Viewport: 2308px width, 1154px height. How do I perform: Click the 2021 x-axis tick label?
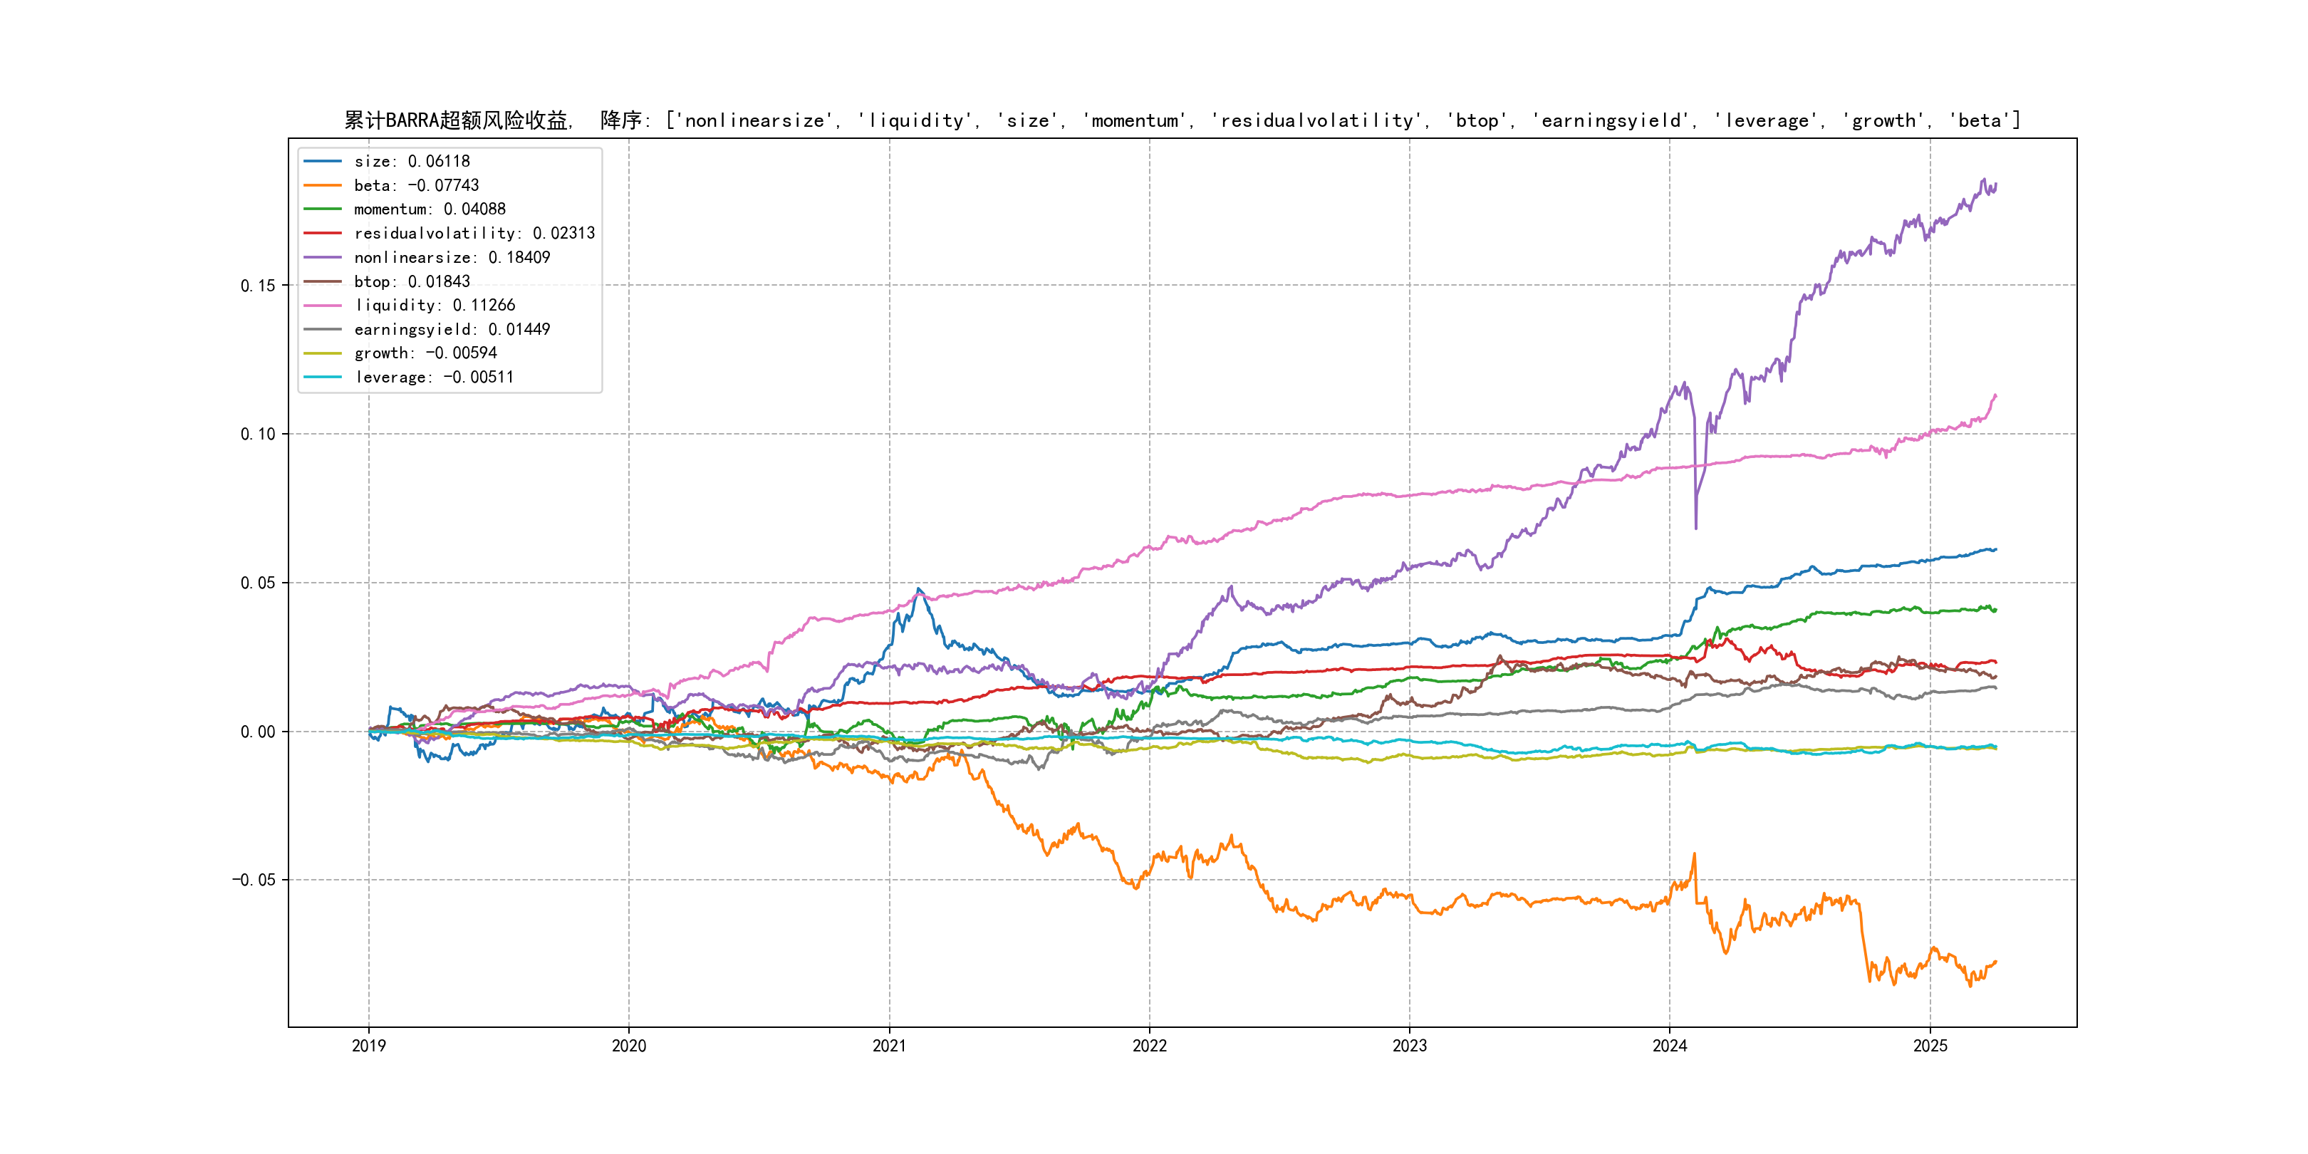[x=889, y=1046]
